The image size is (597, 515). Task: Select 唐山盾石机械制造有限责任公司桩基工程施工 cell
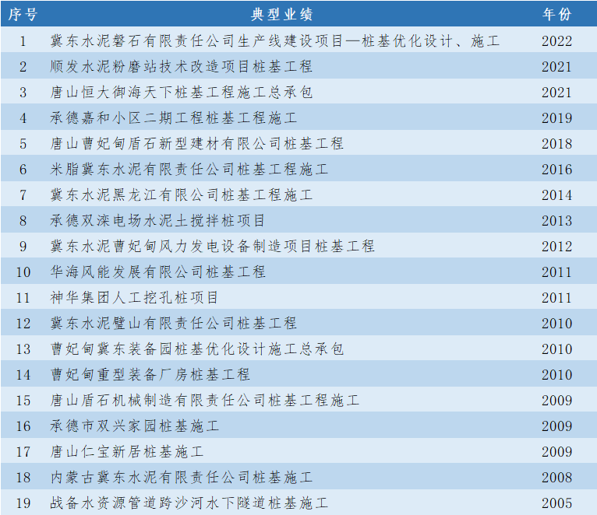pos(205,400)
